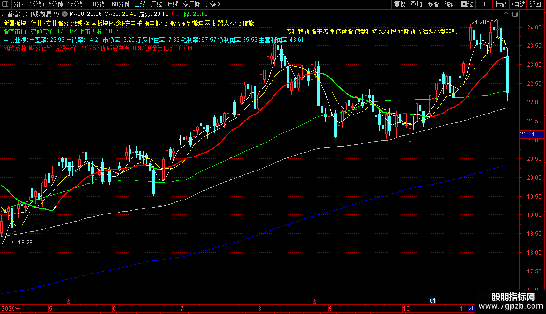This screenshot has width=546, height=314.
Task: Click the 24.00 price axis label
Action: point(534,28)
